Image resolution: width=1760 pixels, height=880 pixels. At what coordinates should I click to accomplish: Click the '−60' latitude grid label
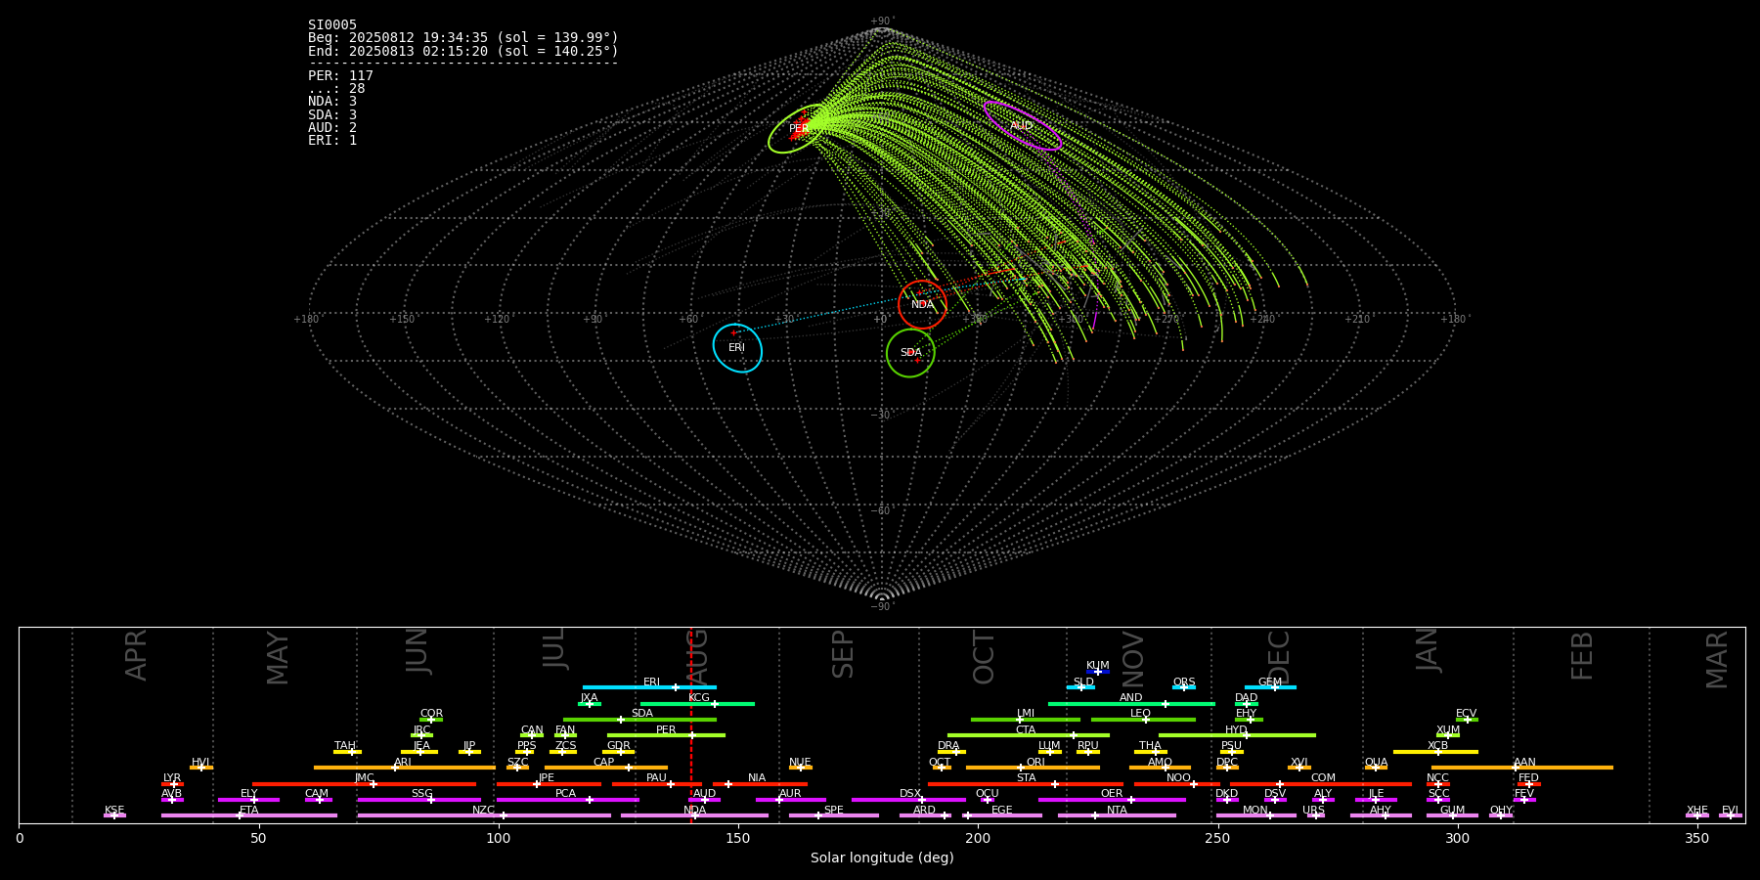(881, 511)
